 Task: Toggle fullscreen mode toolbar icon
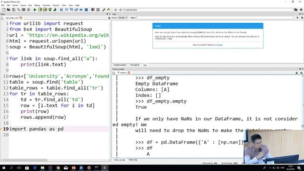98,9
